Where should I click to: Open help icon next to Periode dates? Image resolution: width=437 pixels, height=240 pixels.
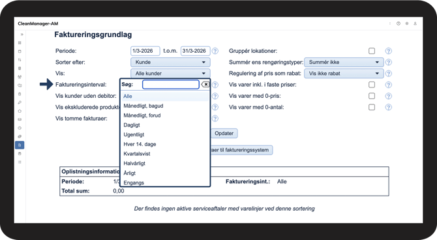click(215, 51)
